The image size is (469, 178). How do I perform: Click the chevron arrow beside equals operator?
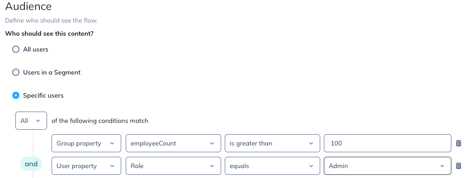[311, 166]
